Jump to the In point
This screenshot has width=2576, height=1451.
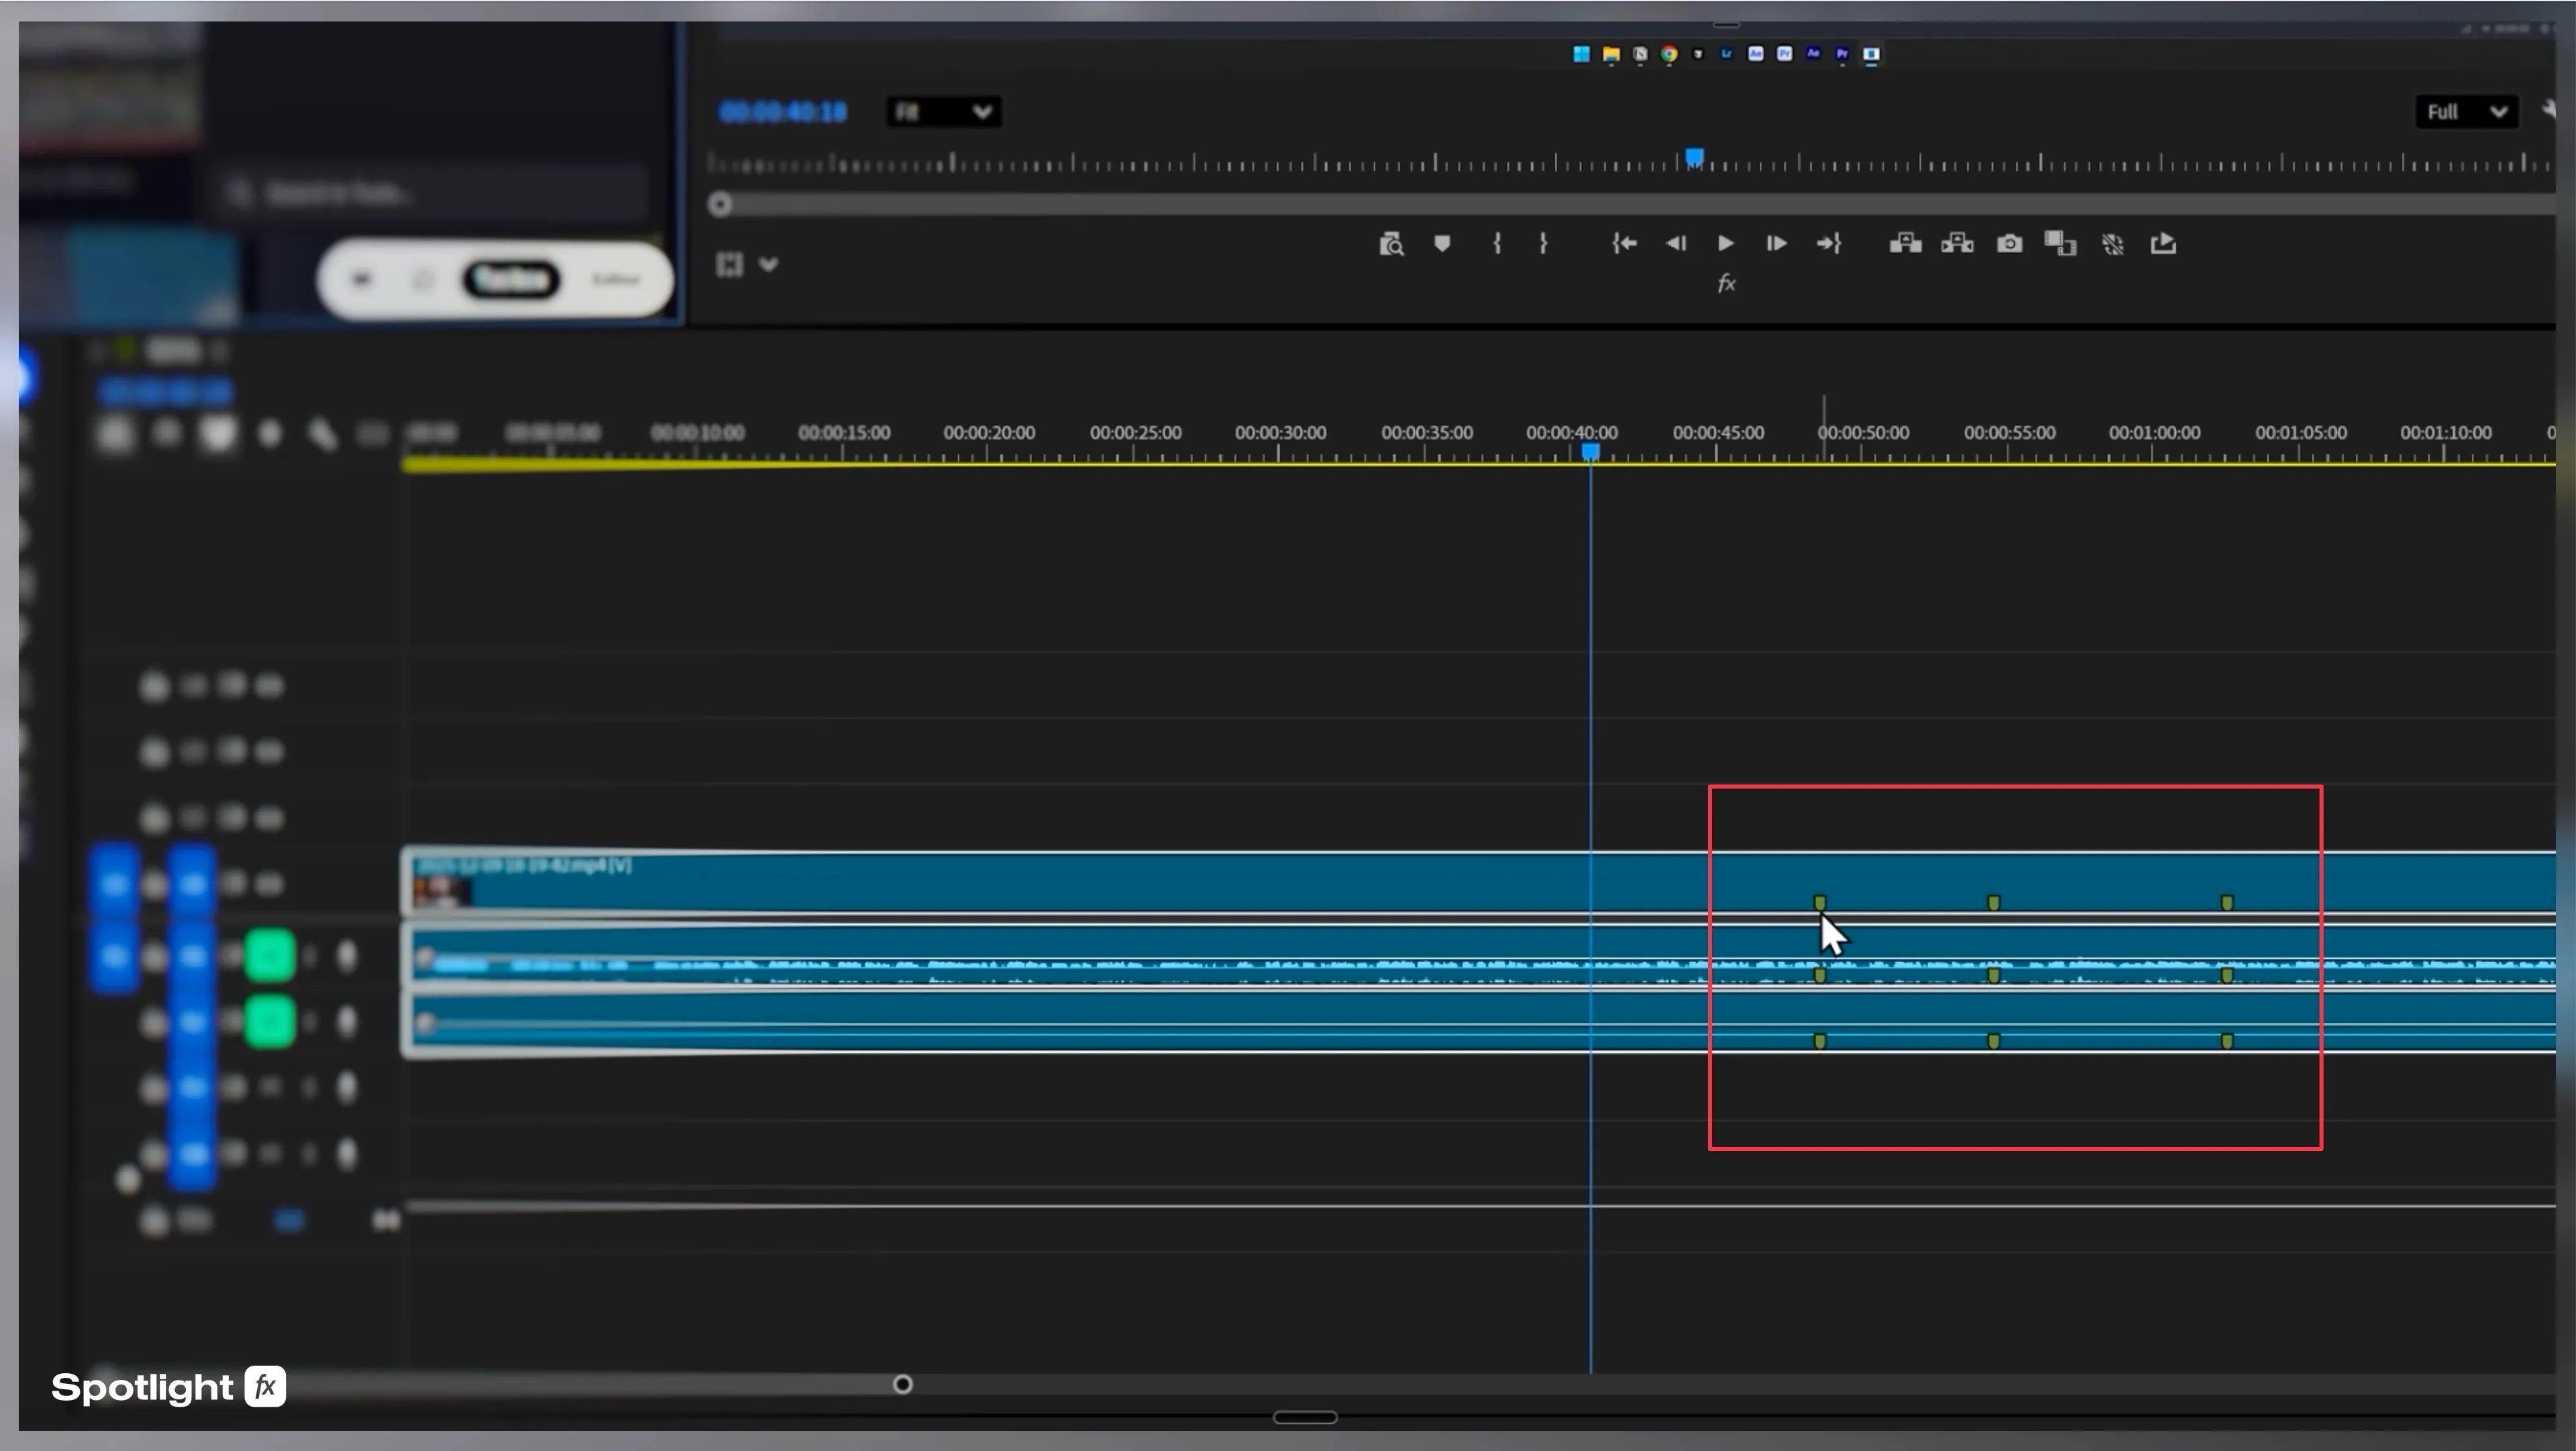pyautogui.click(x=1624, y=243)
